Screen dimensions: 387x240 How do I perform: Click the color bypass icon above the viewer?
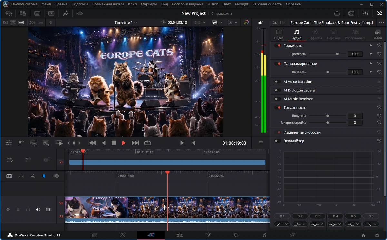coord(246,22)
